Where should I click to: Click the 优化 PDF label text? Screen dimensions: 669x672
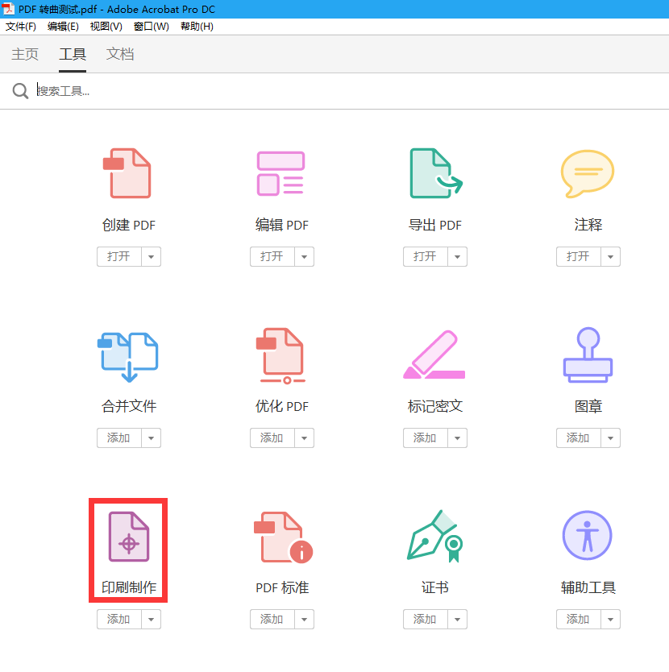point(282,406)
